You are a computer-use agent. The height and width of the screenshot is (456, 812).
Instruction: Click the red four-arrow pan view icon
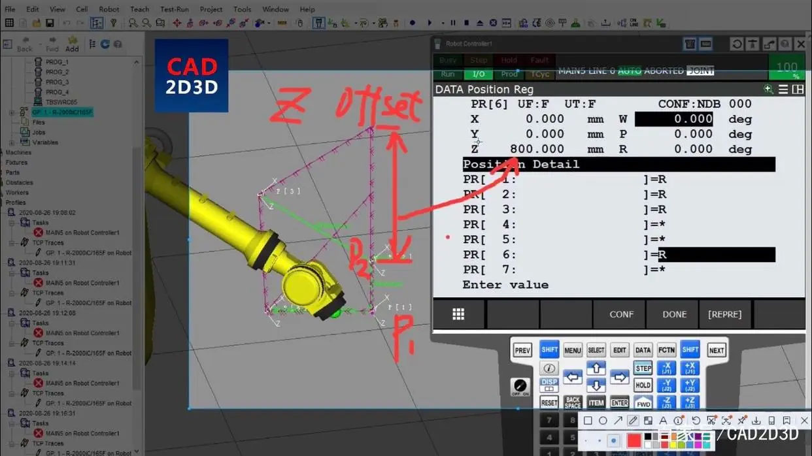(177, 23)
